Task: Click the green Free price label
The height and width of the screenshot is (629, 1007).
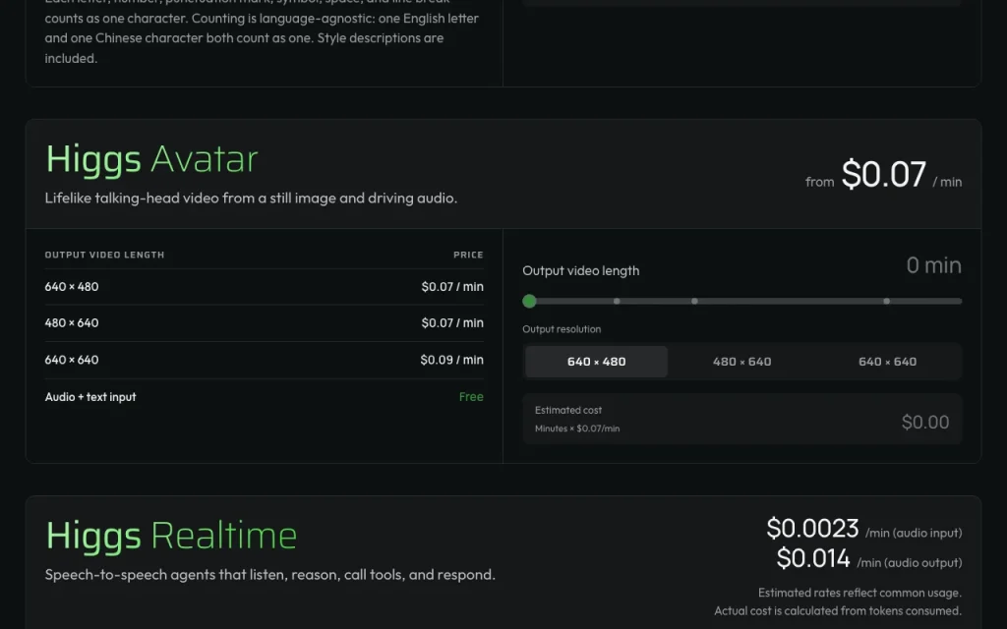Action: pyautogui.click(x=471, y=397)
